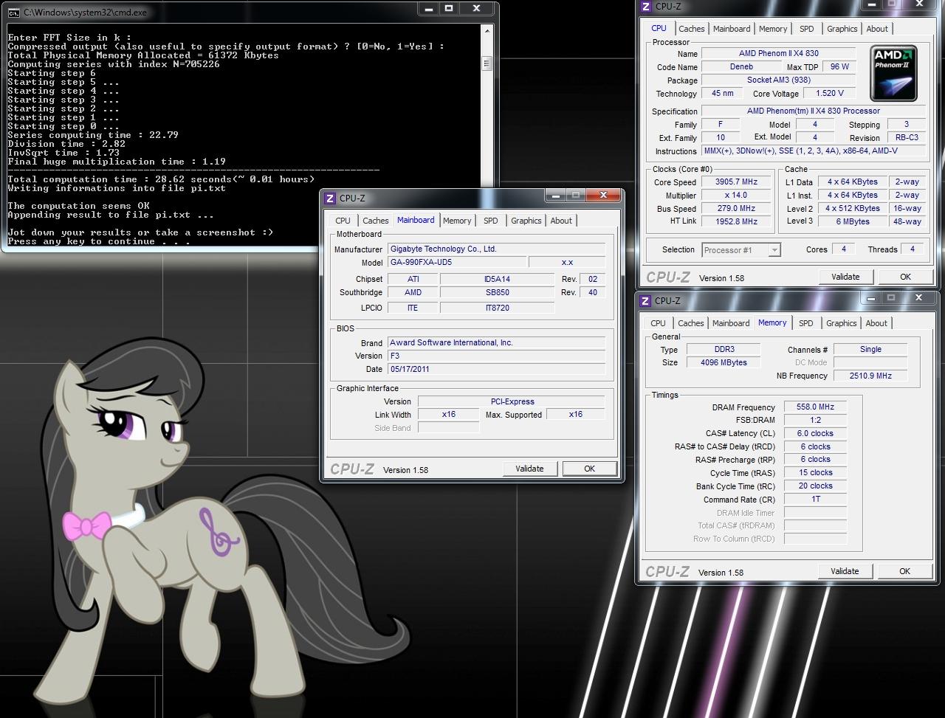Click OK in the top-right CPU-Z window
Viewport: 945px width, 718px height.
(905, 277)
